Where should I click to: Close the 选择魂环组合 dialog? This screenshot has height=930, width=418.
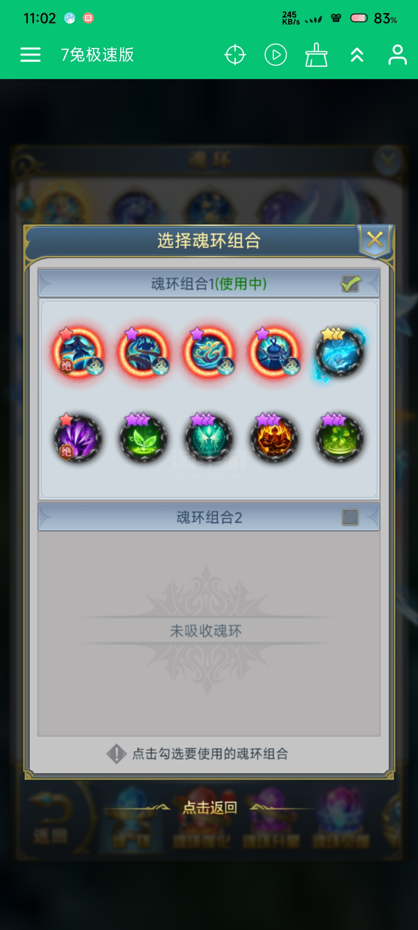[x=375, y=240]
